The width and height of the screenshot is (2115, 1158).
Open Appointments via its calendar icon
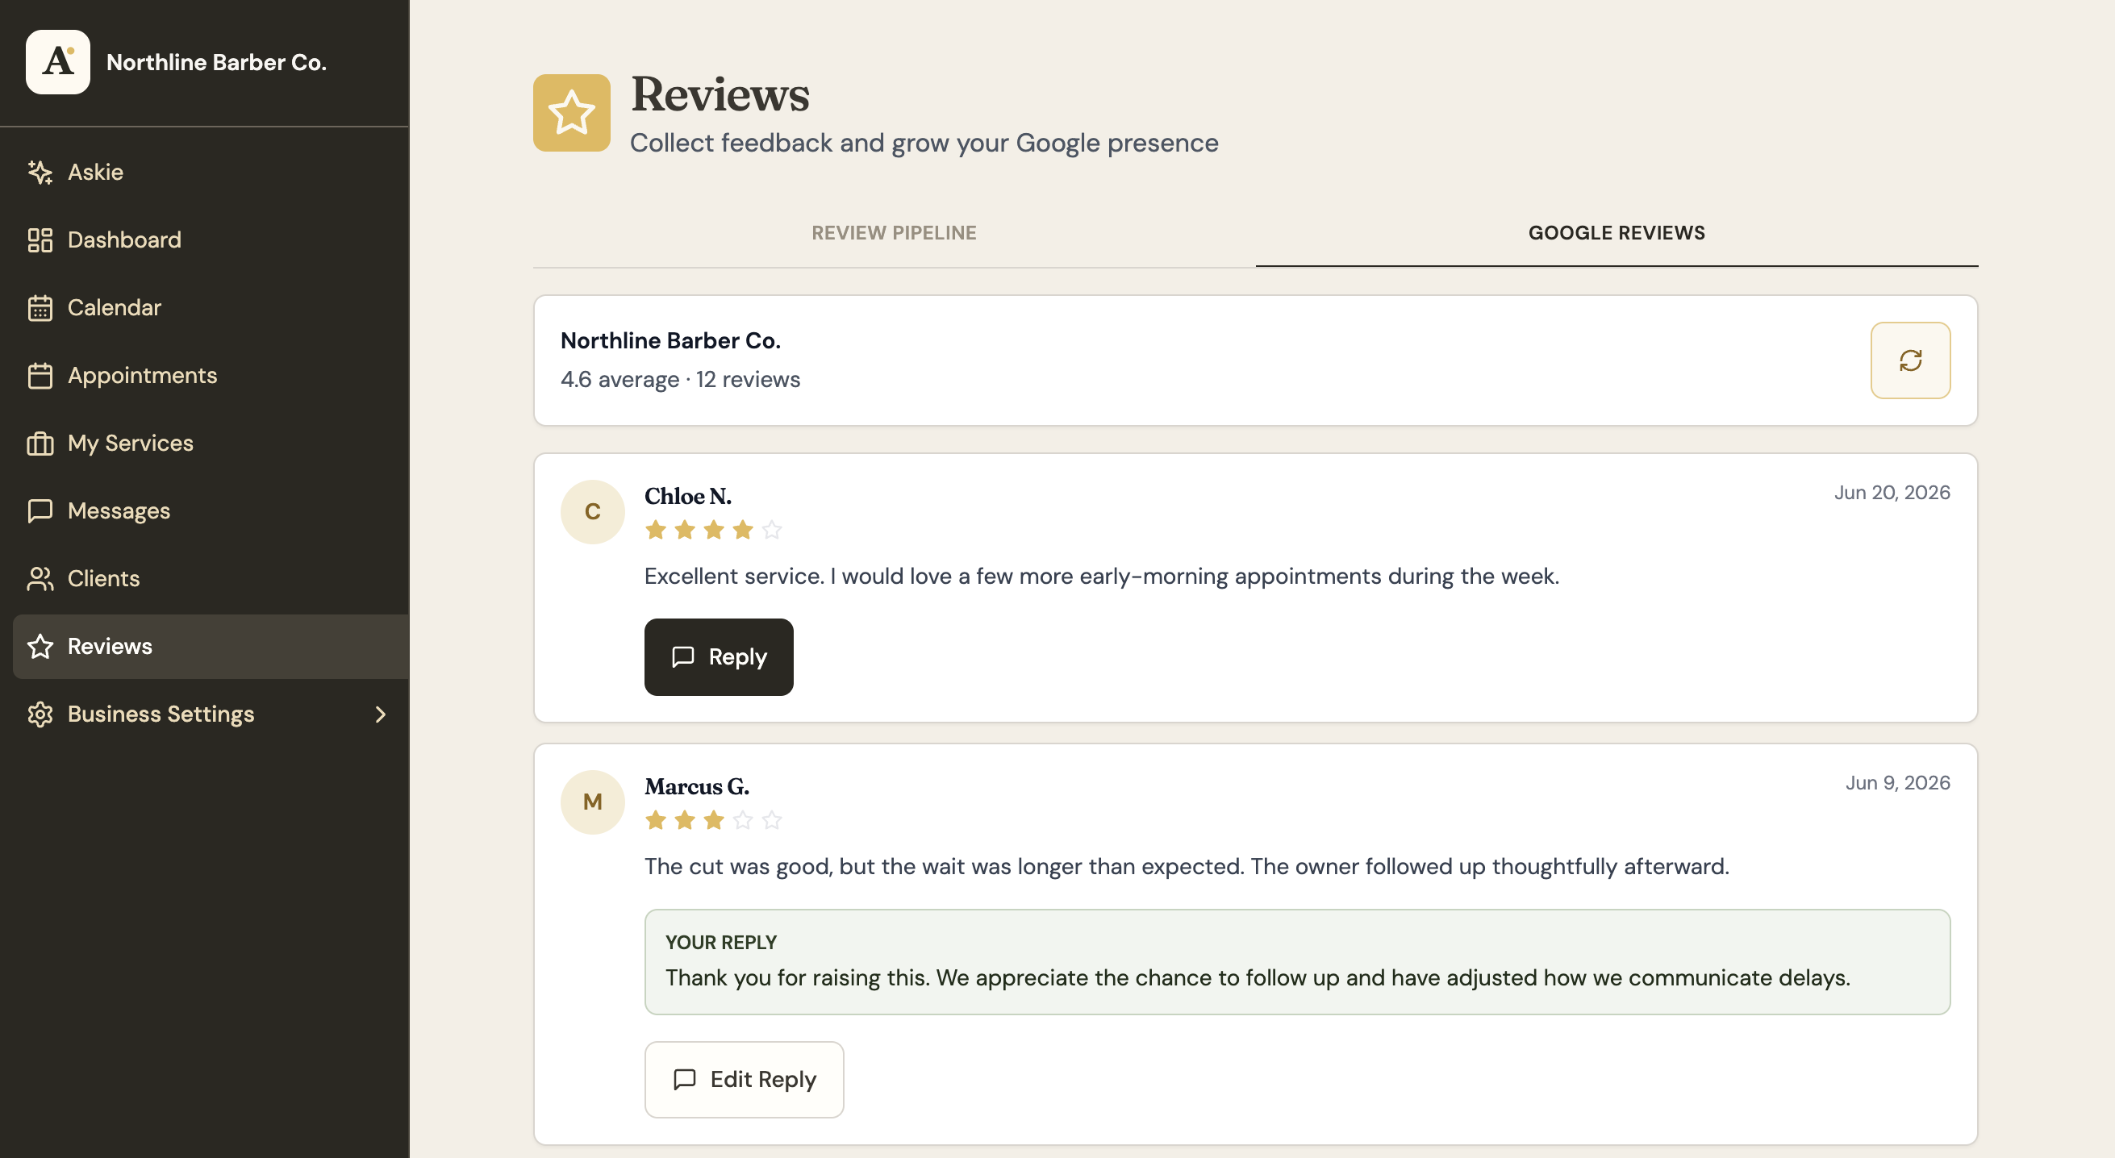point(40,376)
